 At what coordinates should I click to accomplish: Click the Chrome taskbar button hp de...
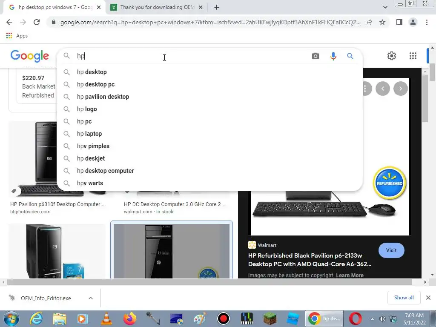pyautogui.click(x=324, y=318)
